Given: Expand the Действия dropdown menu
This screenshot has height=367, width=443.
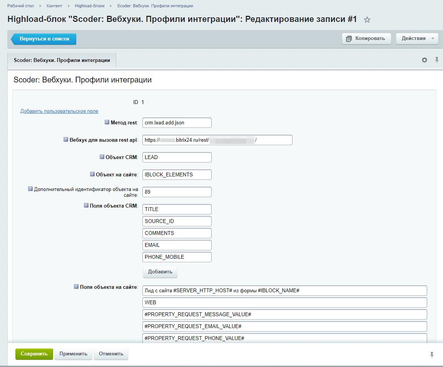Looking at the screenshot, I should click(417, 39).
